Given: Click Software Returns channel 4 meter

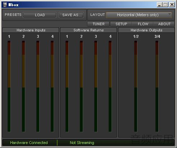Looking at the screenshot, I should pos(110,86).
